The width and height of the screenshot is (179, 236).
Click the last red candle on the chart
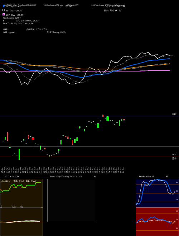click(x=124, y=120)
